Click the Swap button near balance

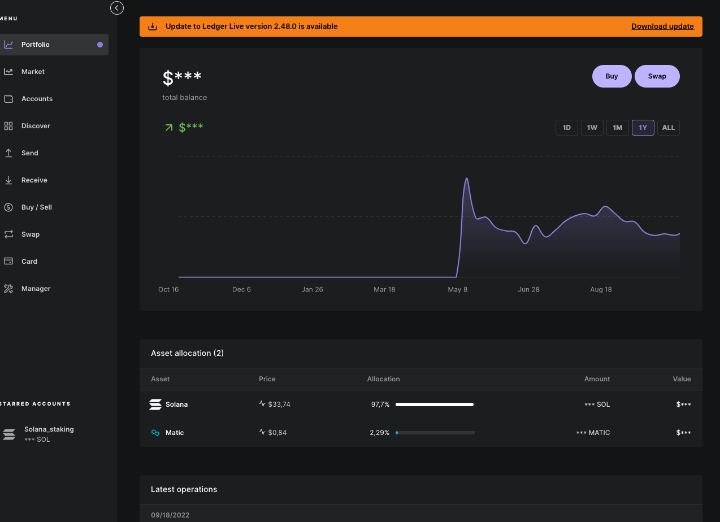pos(657,76)
